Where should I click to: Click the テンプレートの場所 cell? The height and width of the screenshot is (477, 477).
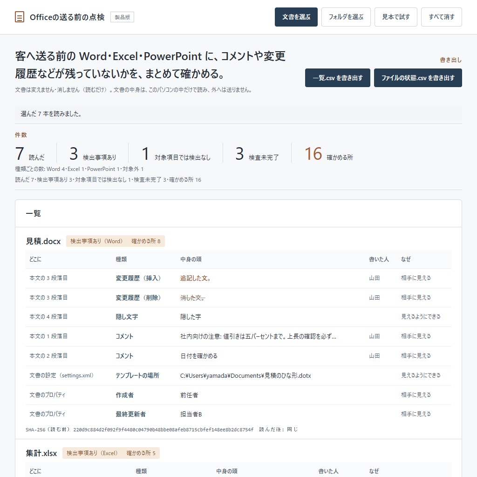pos(137,376)
